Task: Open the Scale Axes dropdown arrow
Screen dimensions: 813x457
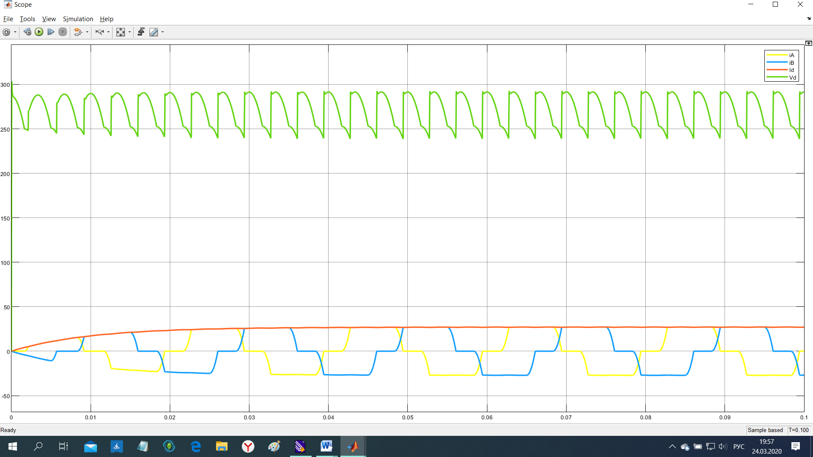Action: (130, 32)
